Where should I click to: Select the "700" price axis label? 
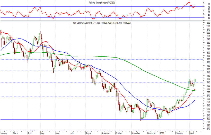[208, 86]
